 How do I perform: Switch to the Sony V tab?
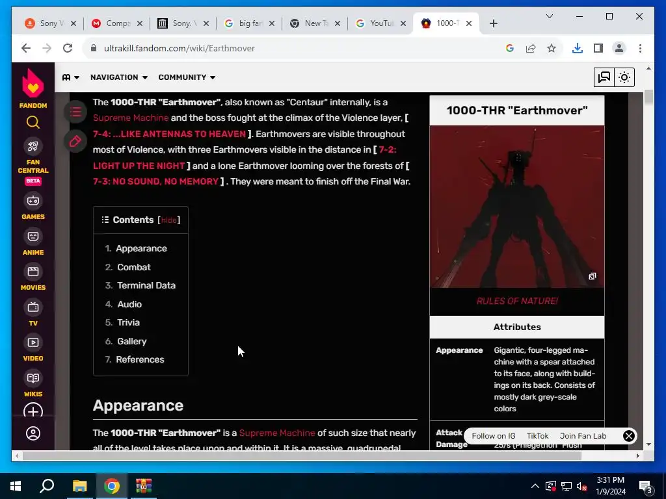click(x=51, y=23)
